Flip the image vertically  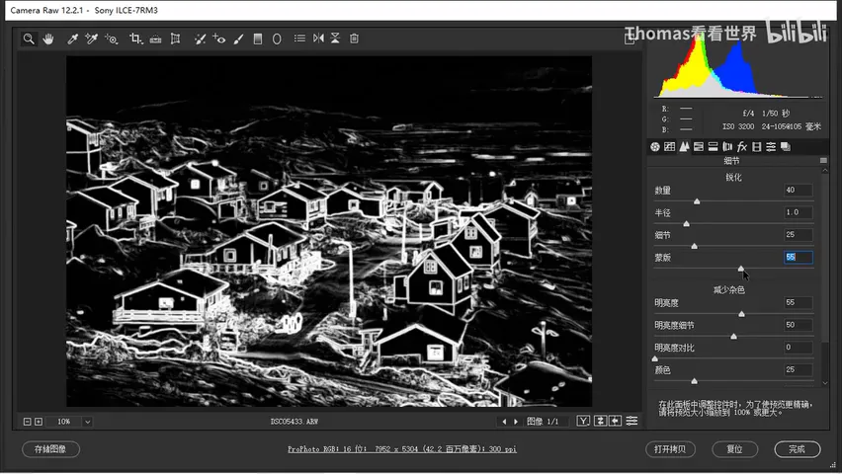coord(335,39)
